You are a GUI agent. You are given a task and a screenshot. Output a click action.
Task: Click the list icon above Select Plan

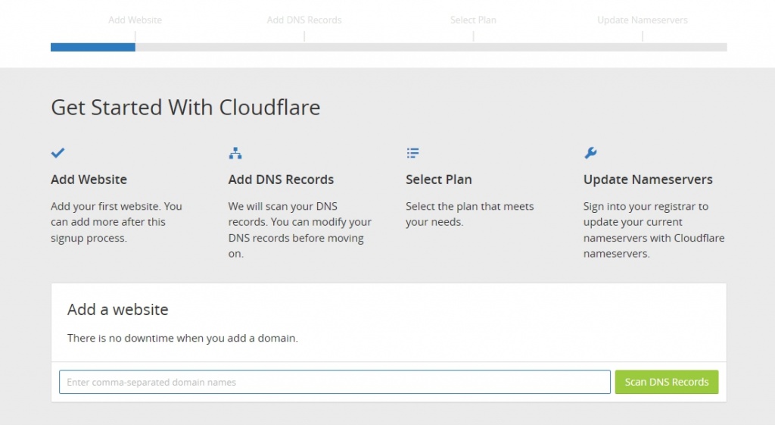click(x=412, y=153)
